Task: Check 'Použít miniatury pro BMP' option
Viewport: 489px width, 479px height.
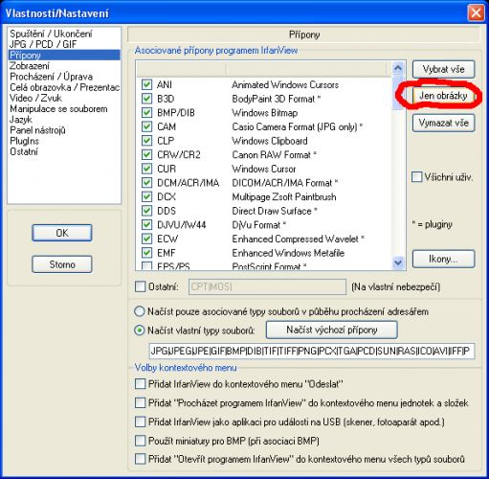Action: point(140,441)
